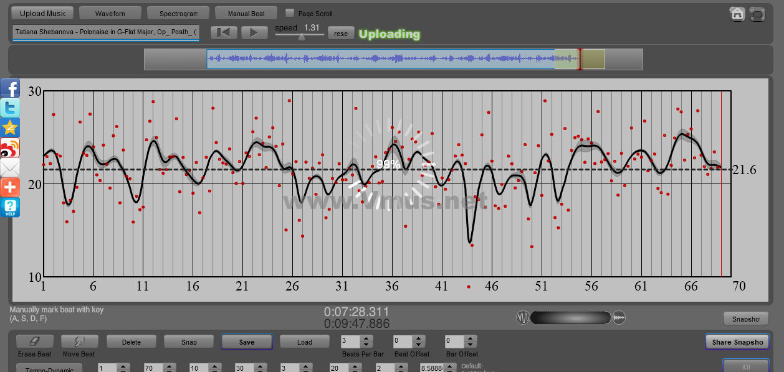Click the Upload Music button
The height and width of the screenshot is (372, 784).
coord(42,13)
